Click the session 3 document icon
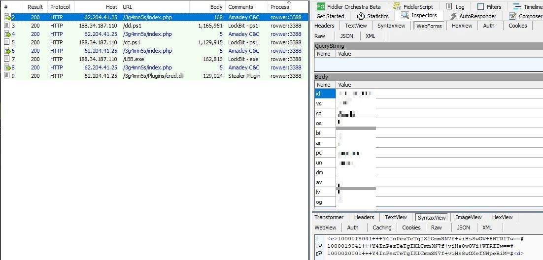 point(6,26)
